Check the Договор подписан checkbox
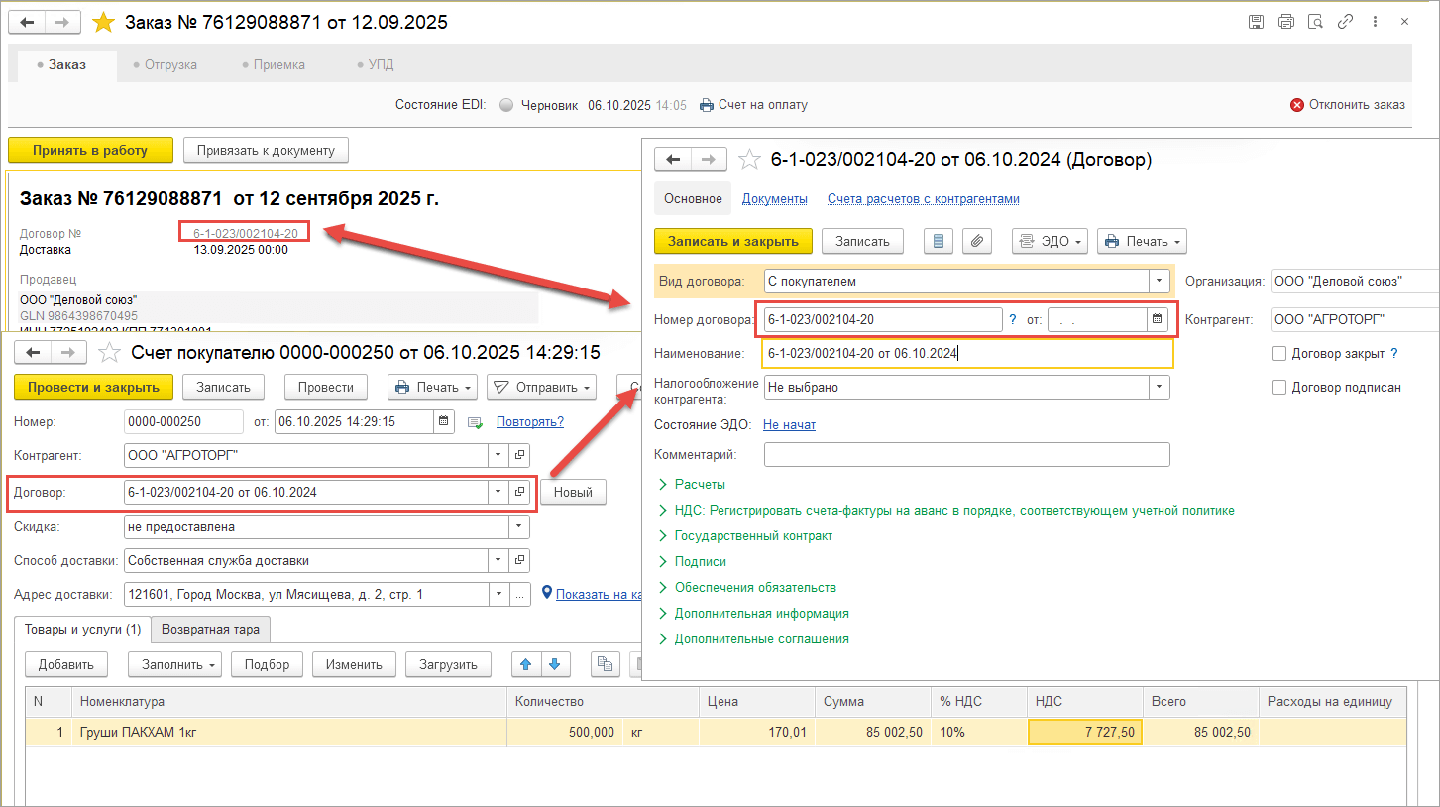Screen dimensions: 1440x807 point(1278,388)
